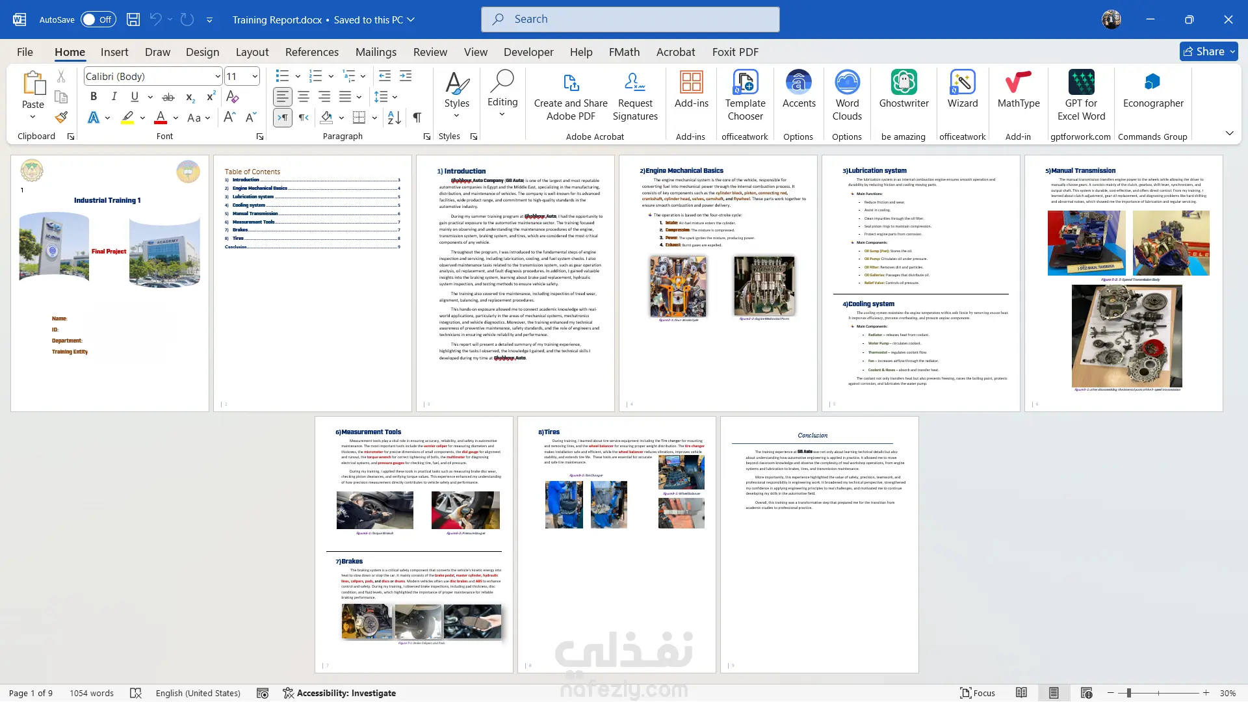Open Accessibility: Investigate status link

click(339, 694)
